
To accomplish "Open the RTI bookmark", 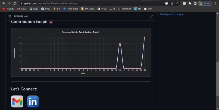I will pyautogui.click(x=57, y=9).
